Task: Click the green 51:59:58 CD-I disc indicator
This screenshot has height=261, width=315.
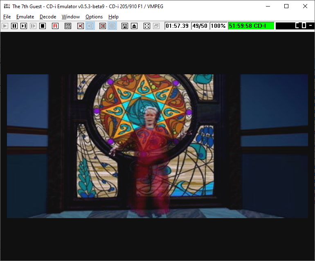Action: tap(251, 26)
